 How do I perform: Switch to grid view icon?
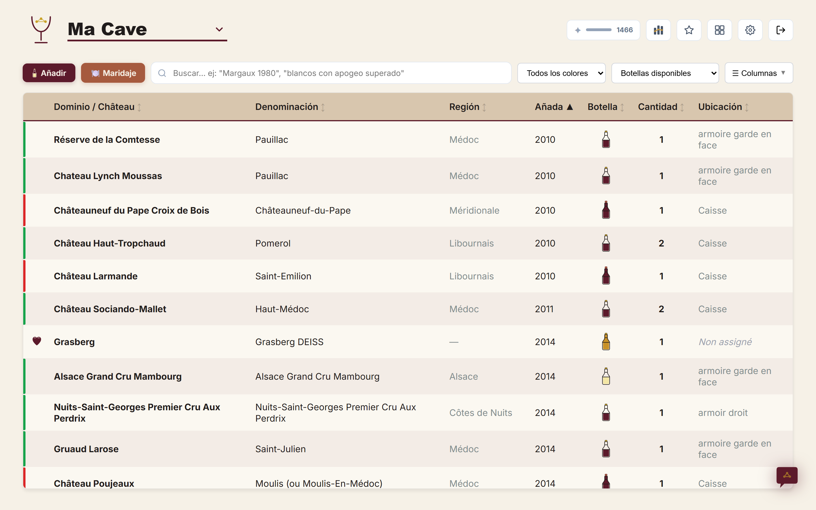[x=720, y=30]
